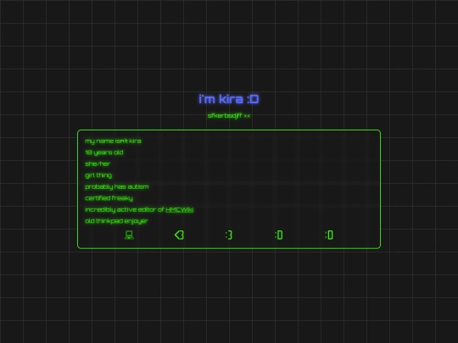Open the HMCWiki link

pyautogui.click(x=179, y=209)
